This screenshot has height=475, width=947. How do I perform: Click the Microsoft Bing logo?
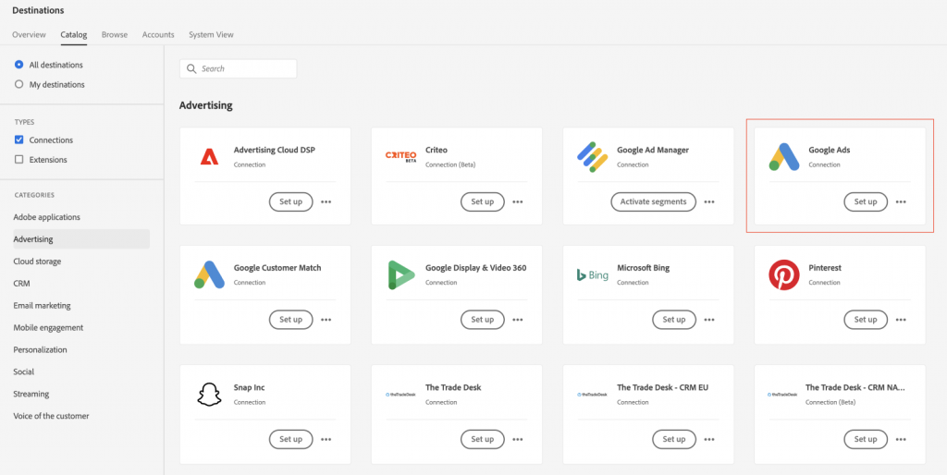tap(592, 275)
